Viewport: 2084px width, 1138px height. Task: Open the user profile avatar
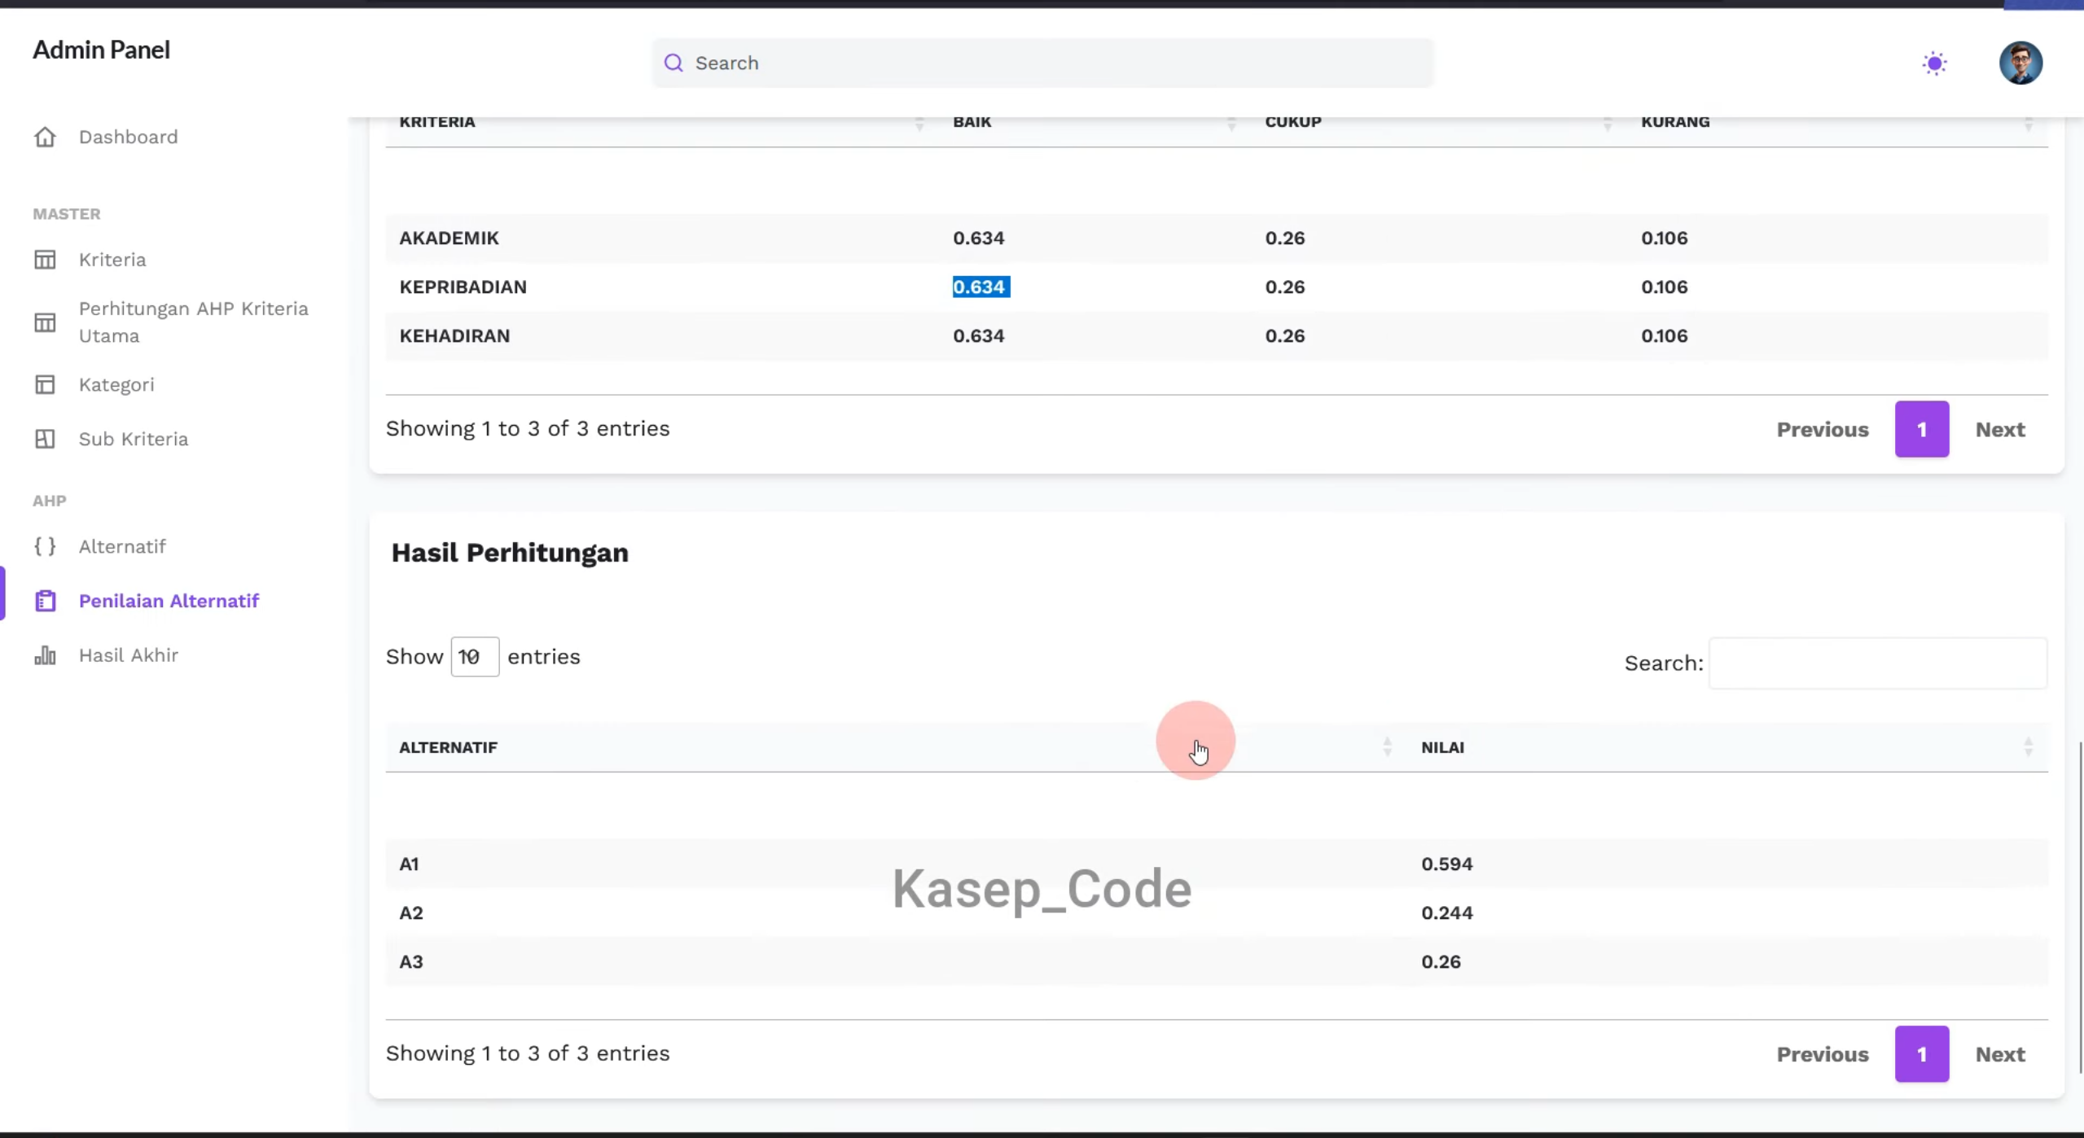(2020, 63)
